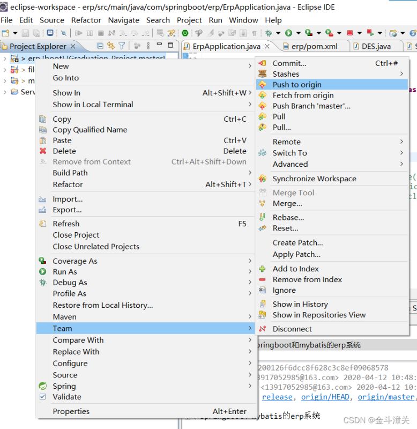
Task: Open the Navigate menu
Action: [x=124, y=20]
